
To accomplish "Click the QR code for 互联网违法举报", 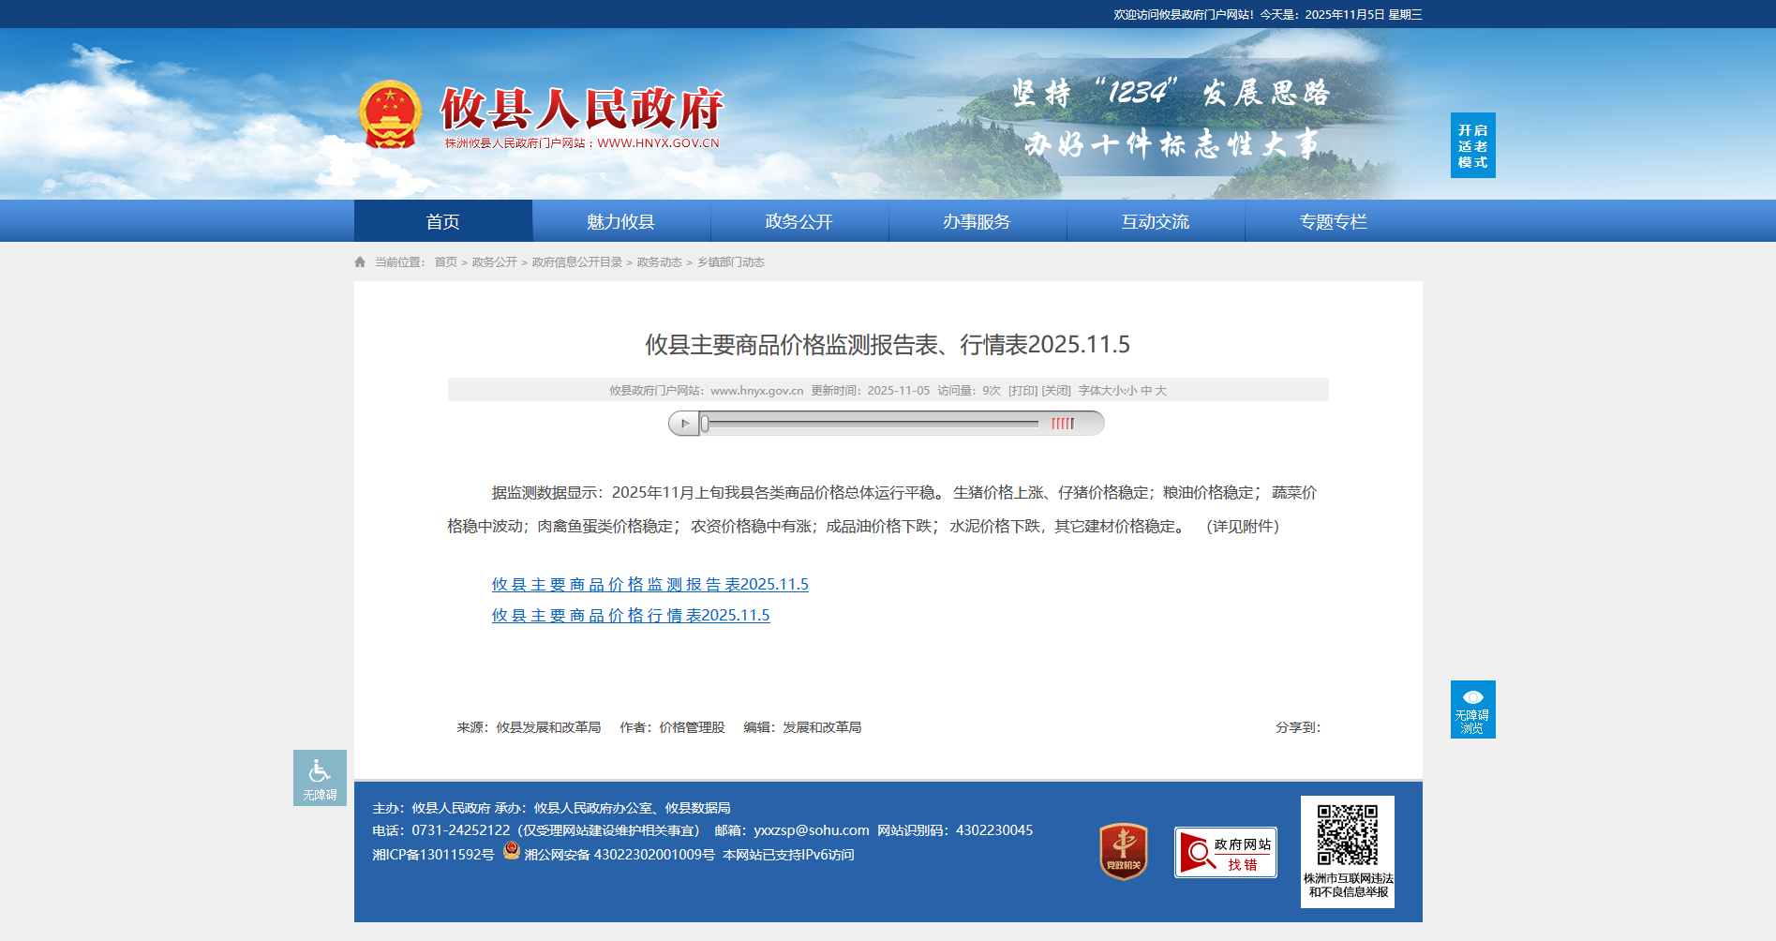I will (1347, 835).
